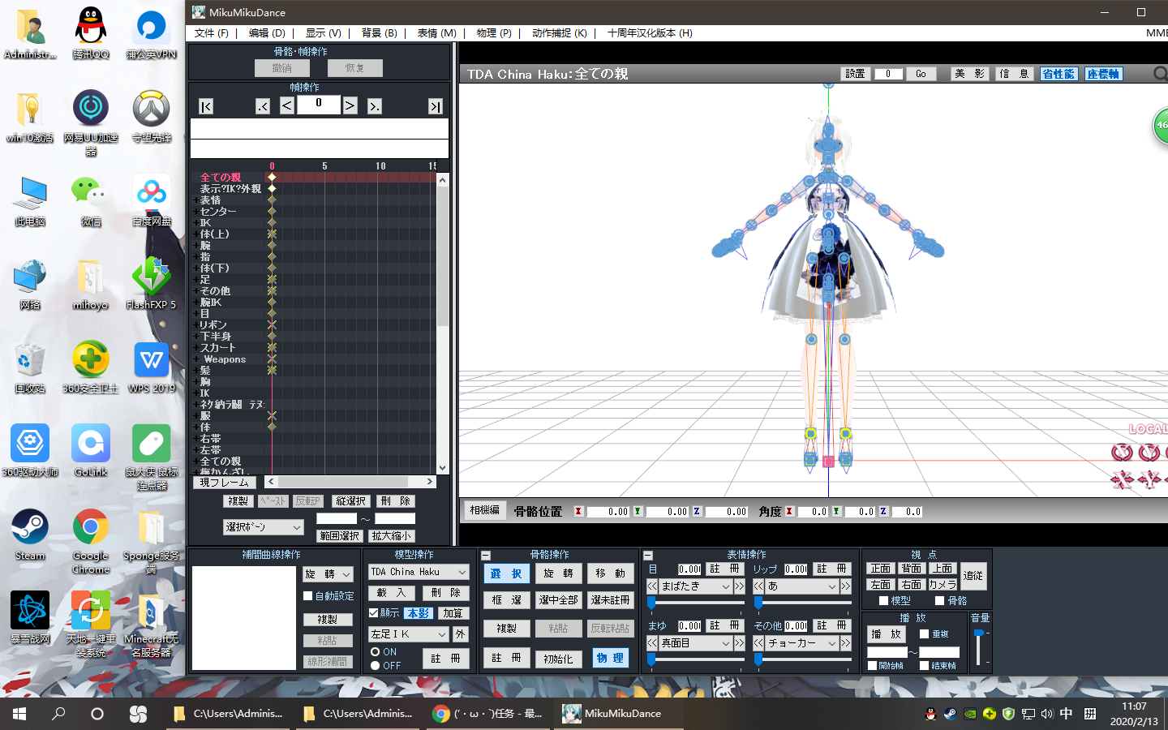This screenshot has width=1168, height=730.
Task: Click the 播放 play button
Action: pyautogui.click(x=887, y=634)
